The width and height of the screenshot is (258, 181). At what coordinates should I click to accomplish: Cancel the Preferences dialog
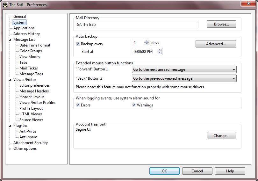[197, 171]
